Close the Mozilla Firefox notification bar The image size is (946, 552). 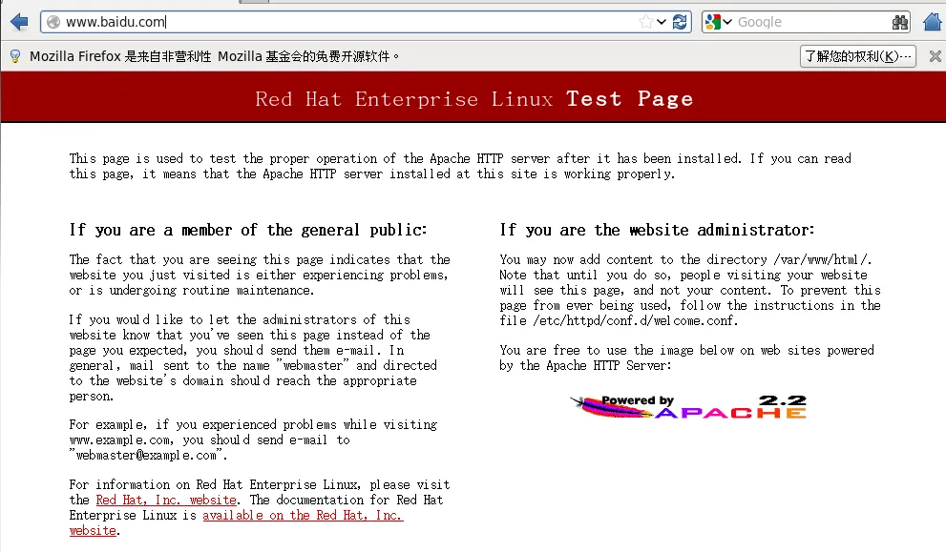[x=935, y=56]
